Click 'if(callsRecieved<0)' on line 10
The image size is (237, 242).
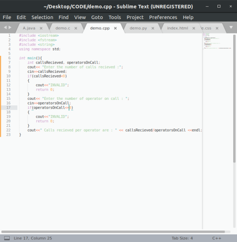(47, 76)
